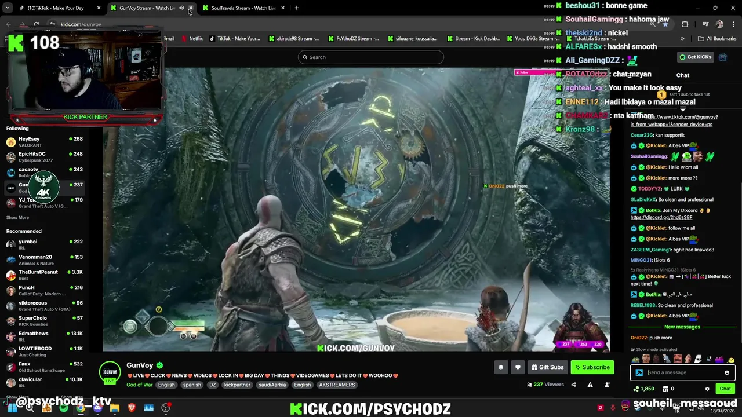Click the Send a message chat field
This screenshot has height=417, width=742.
(x=684, y=372)
